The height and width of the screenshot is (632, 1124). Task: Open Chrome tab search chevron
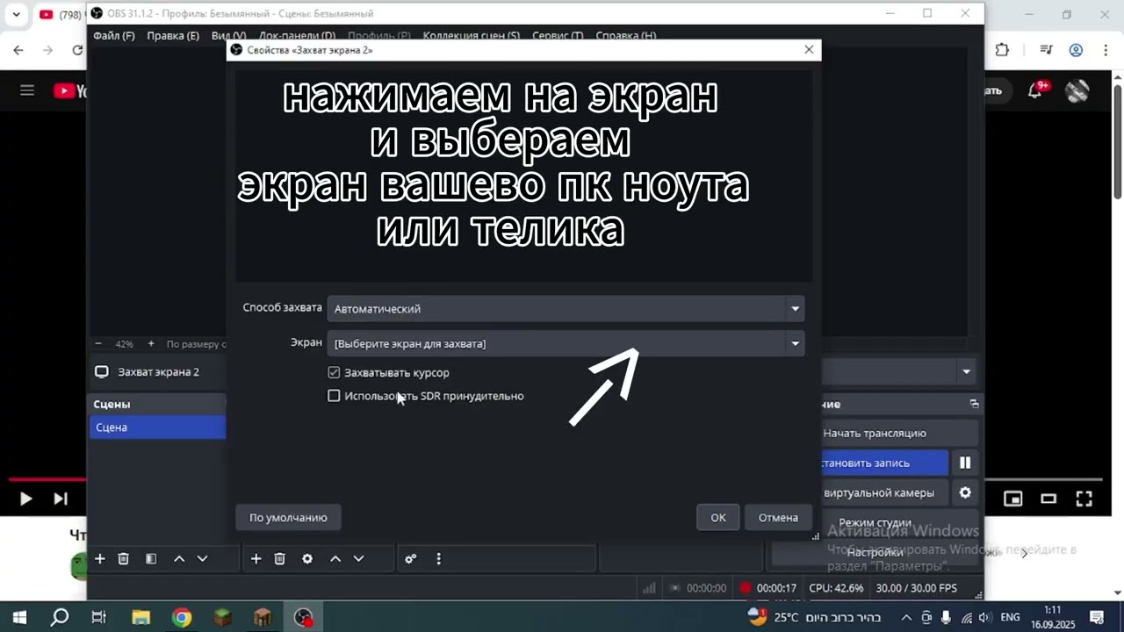point(16,14)
